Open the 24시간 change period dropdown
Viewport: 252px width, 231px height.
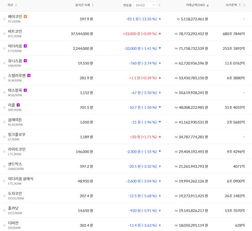[145, 5]
